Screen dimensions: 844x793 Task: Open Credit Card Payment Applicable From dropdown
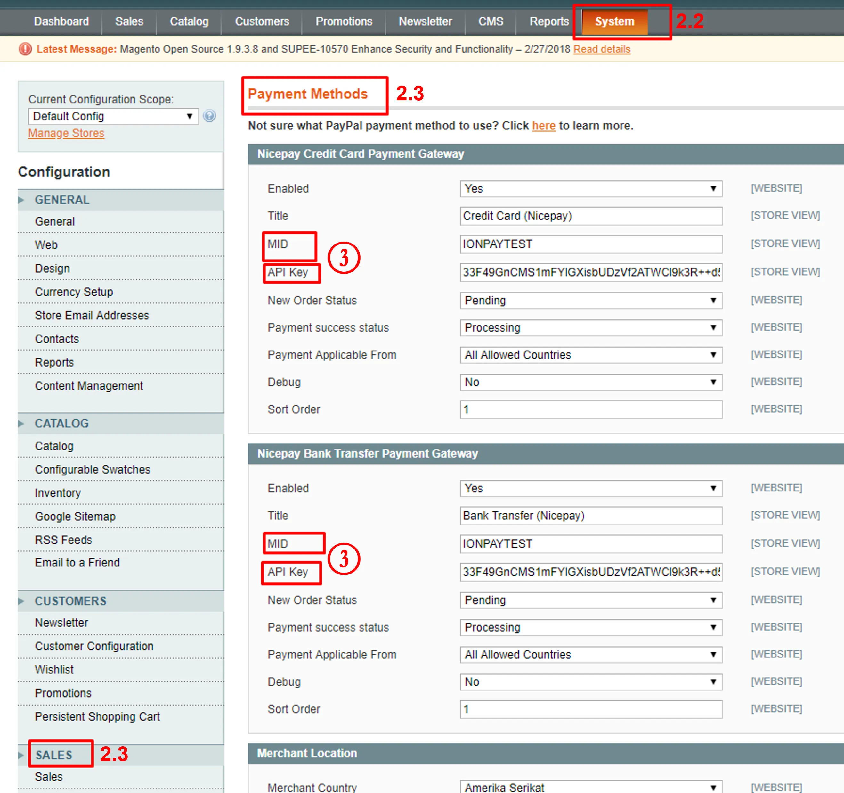tap(591, 355)
